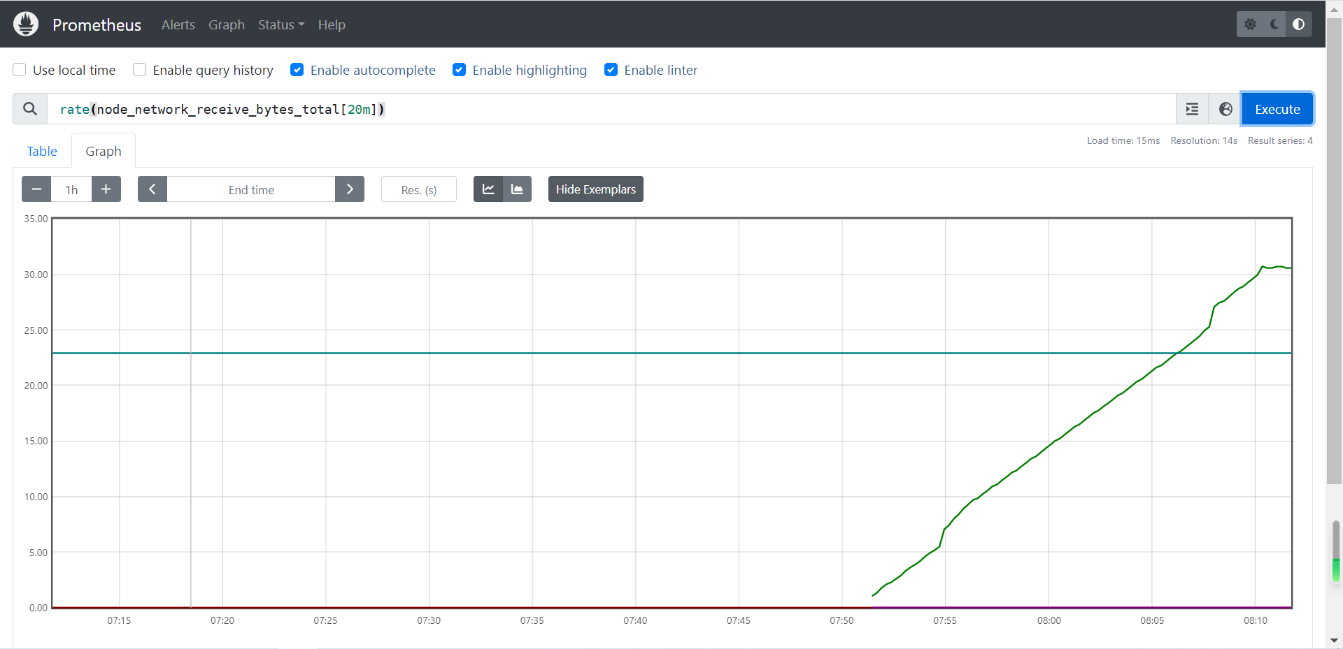Click the page vertical scrollbar thumb
Screen dimensions: 1343x649
coord(1334,251)
